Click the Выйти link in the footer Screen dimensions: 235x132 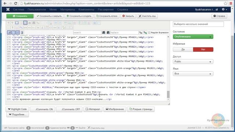[x=82, y=128]
